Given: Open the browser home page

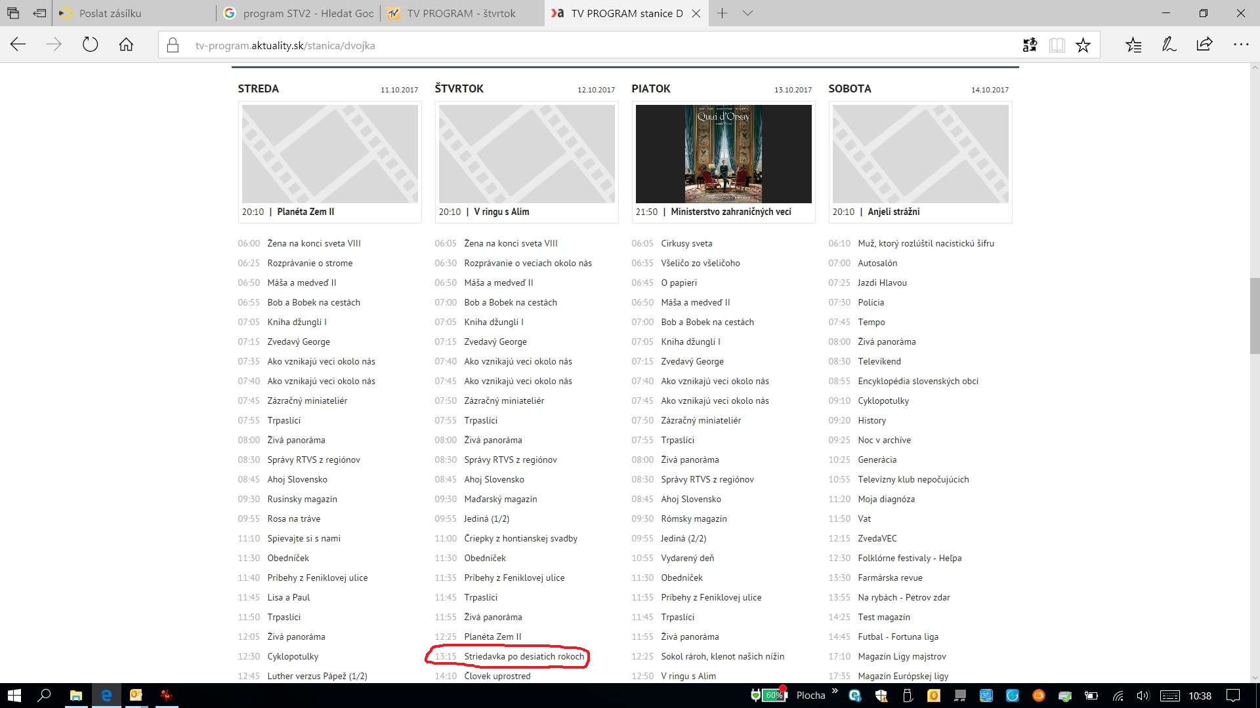Looking at the screenshot, I should 126,45.
